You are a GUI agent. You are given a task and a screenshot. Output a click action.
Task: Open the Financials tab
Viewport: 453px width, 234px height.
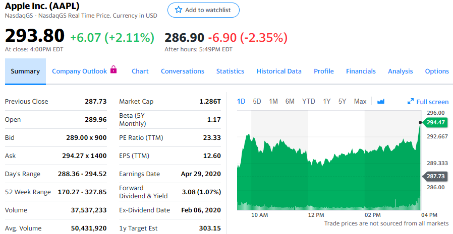click(361, 71)
